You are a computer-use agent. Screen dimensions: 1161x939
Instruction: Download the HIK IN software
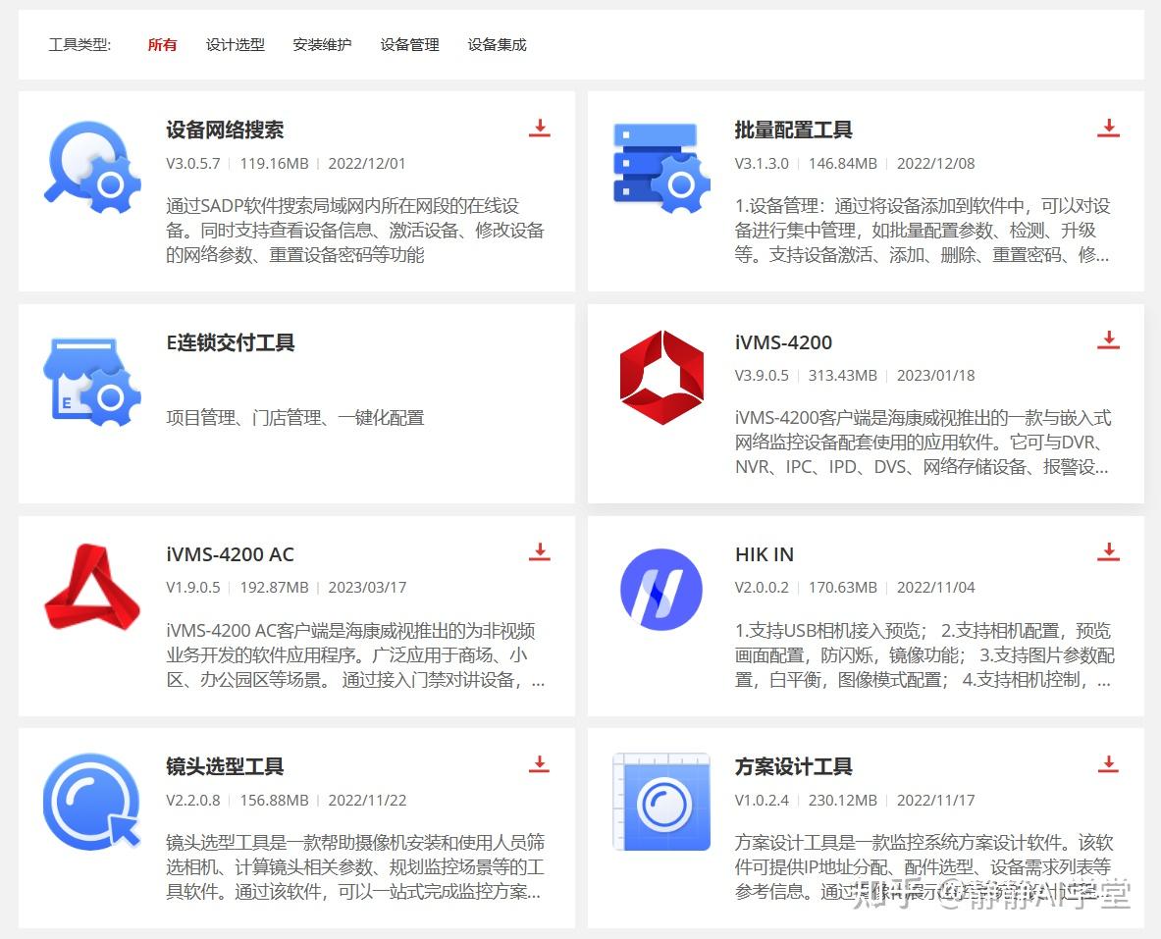coord(1108,551)
